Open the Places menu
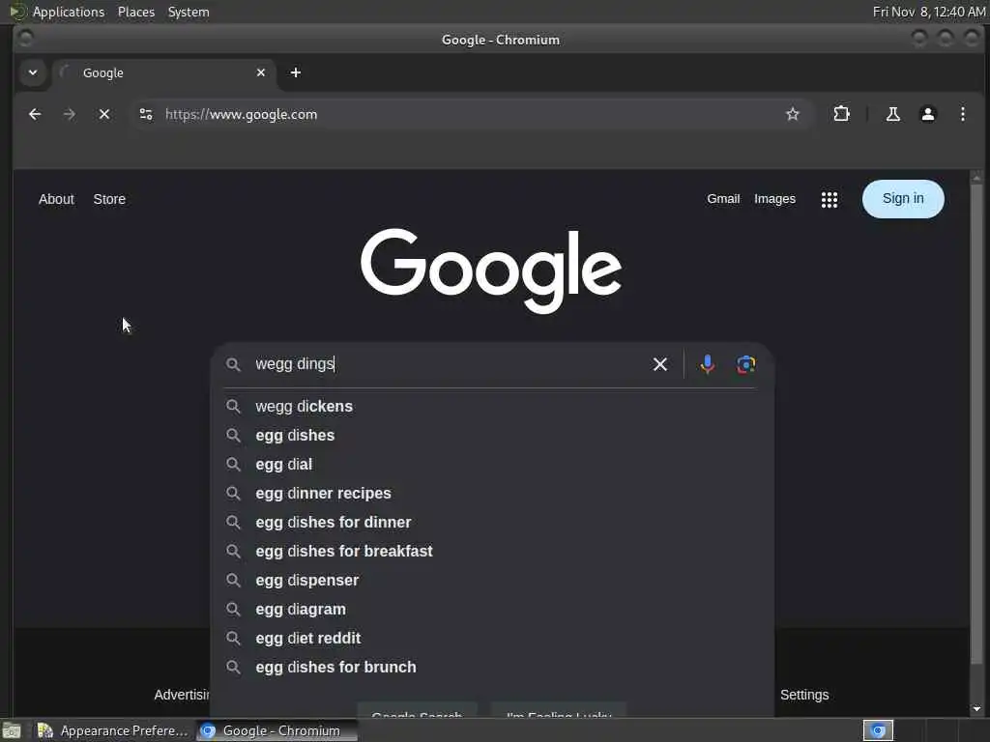This screenshot has width=990, height=742. [x=136, y=12]
